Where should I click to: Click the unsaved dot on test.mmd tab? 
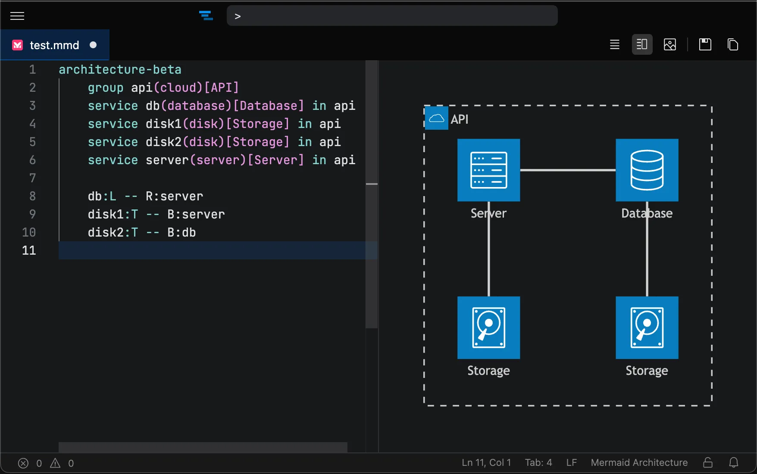tap(93, 45)
